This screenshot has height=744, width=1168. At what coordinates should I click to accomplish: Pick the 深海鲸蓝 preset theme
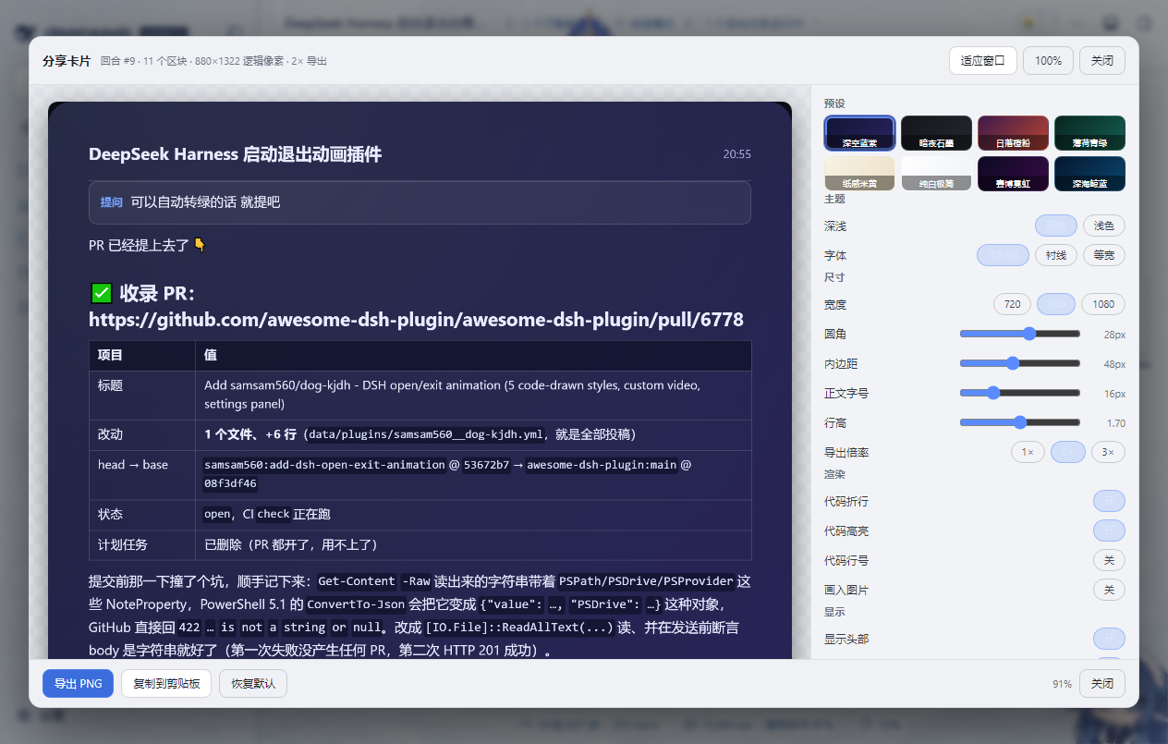1089,174
